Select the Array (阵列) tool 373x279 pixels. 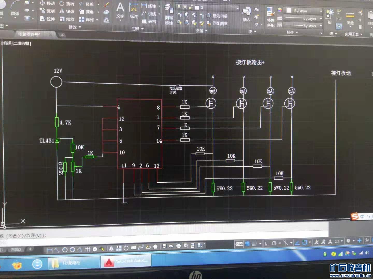87,19
